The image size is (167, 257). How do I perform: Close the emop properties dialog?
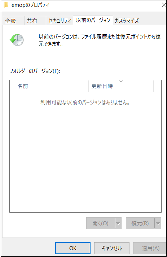click(x=164, y=5)
